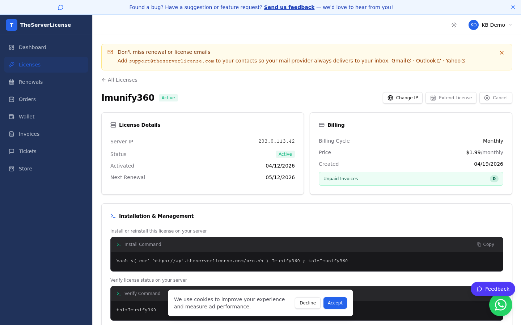Click the chat bubble icon in top banner
This screenshot has width=521, height=325.
click(x=61, y=7)
